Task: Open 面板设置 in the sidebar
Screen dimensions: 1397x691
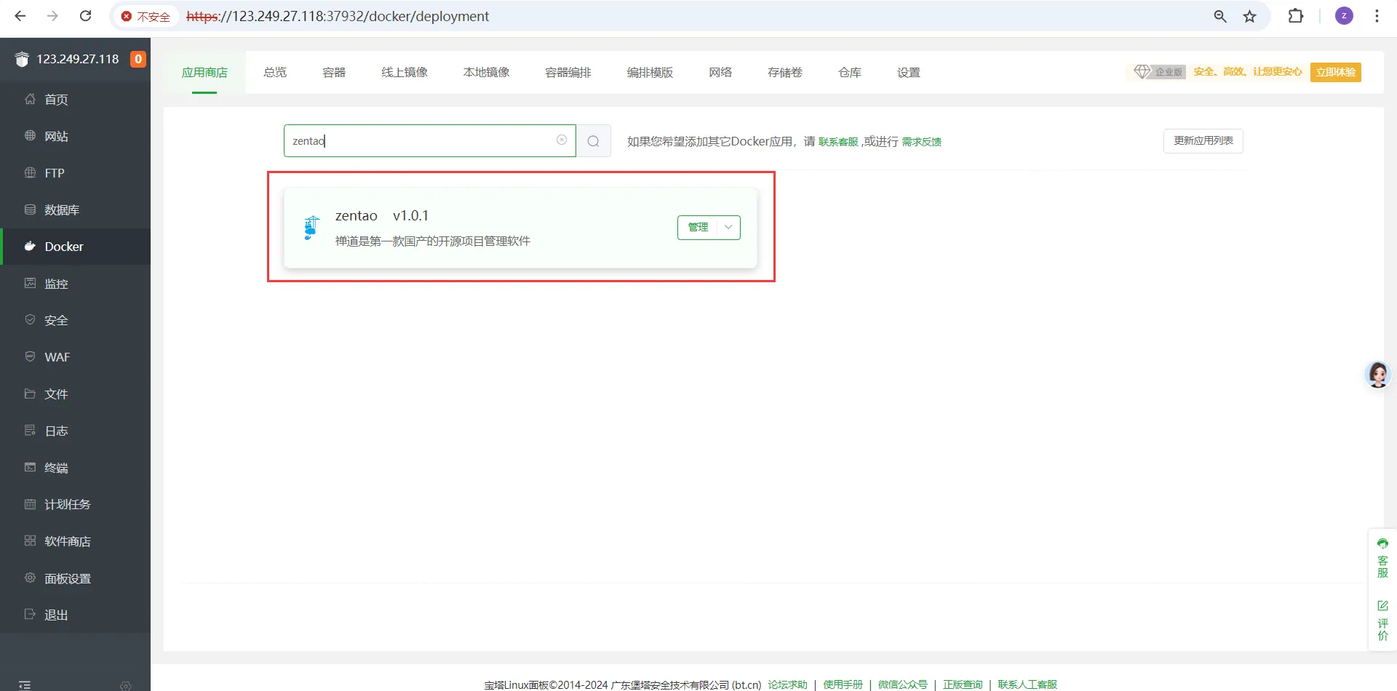Action: tap(76, 578)
